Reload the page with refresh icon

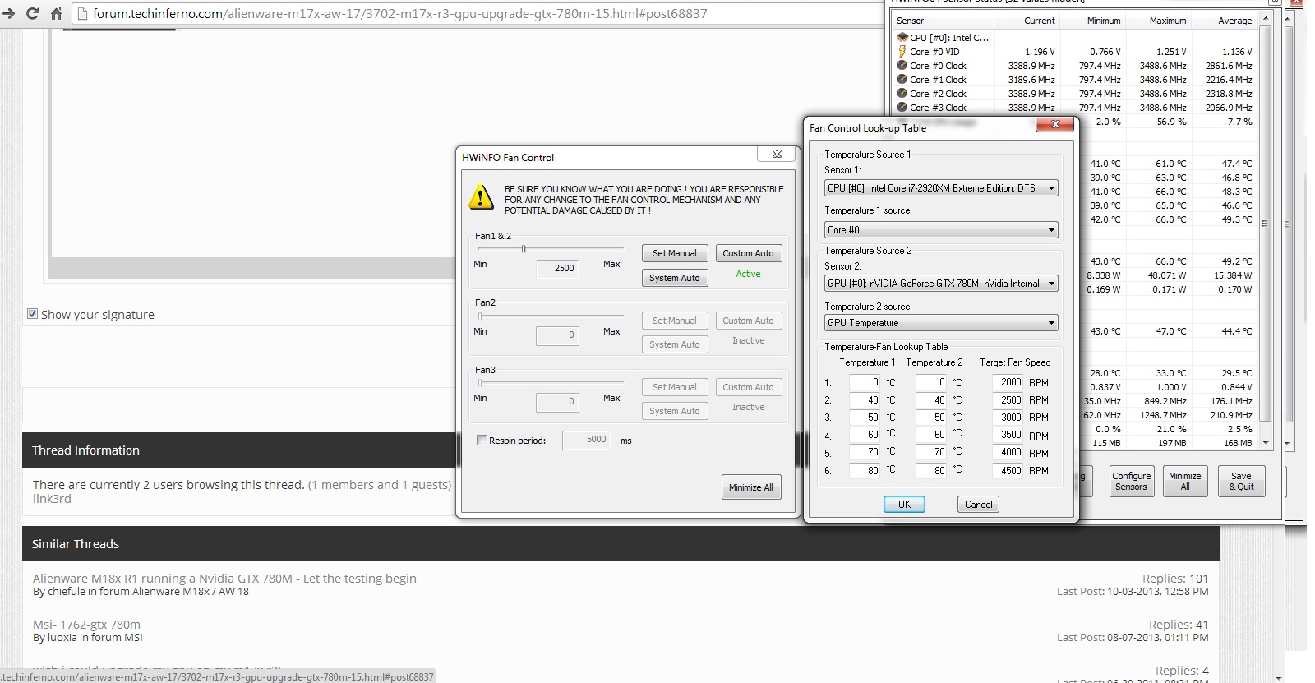pyautogui.click(x=32, y=13)
